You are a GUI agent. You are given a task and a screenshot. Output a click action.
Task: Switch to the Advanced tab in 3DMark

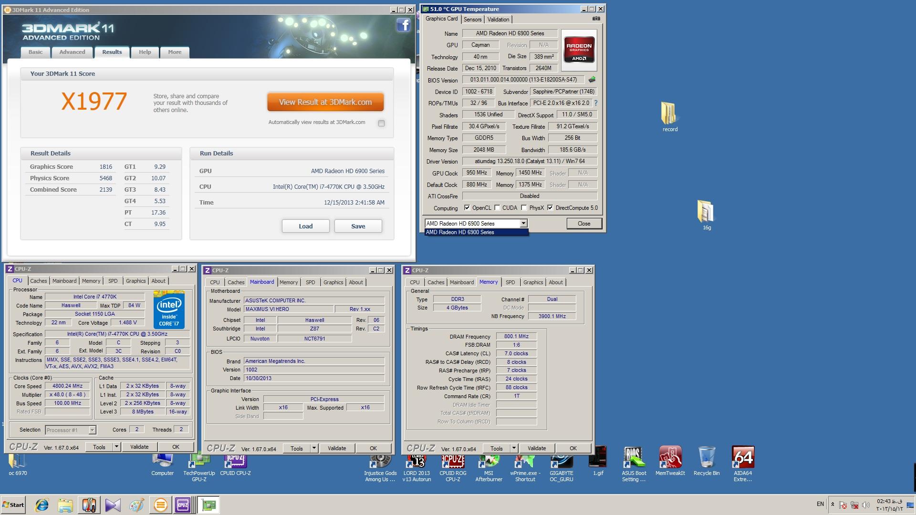click(72, 52)
